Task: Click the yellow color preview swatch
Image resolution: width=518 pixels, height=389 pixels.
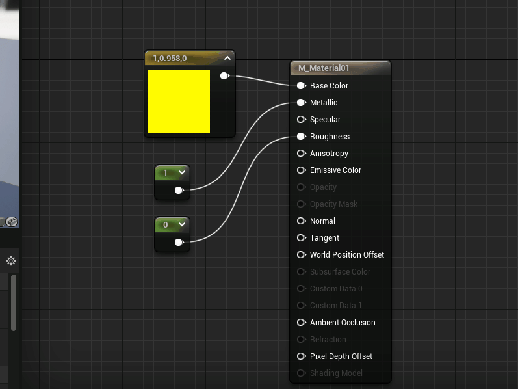Action: [x=179, y=101]
